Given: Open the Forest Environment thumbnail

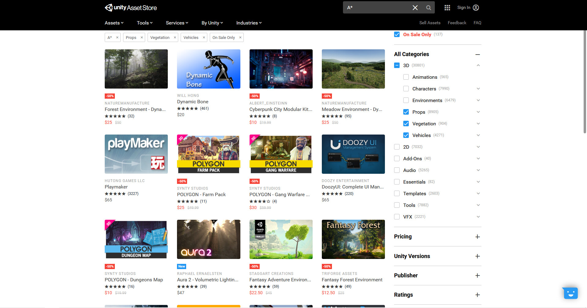Looking at the screenshot, I should (136, 69).
